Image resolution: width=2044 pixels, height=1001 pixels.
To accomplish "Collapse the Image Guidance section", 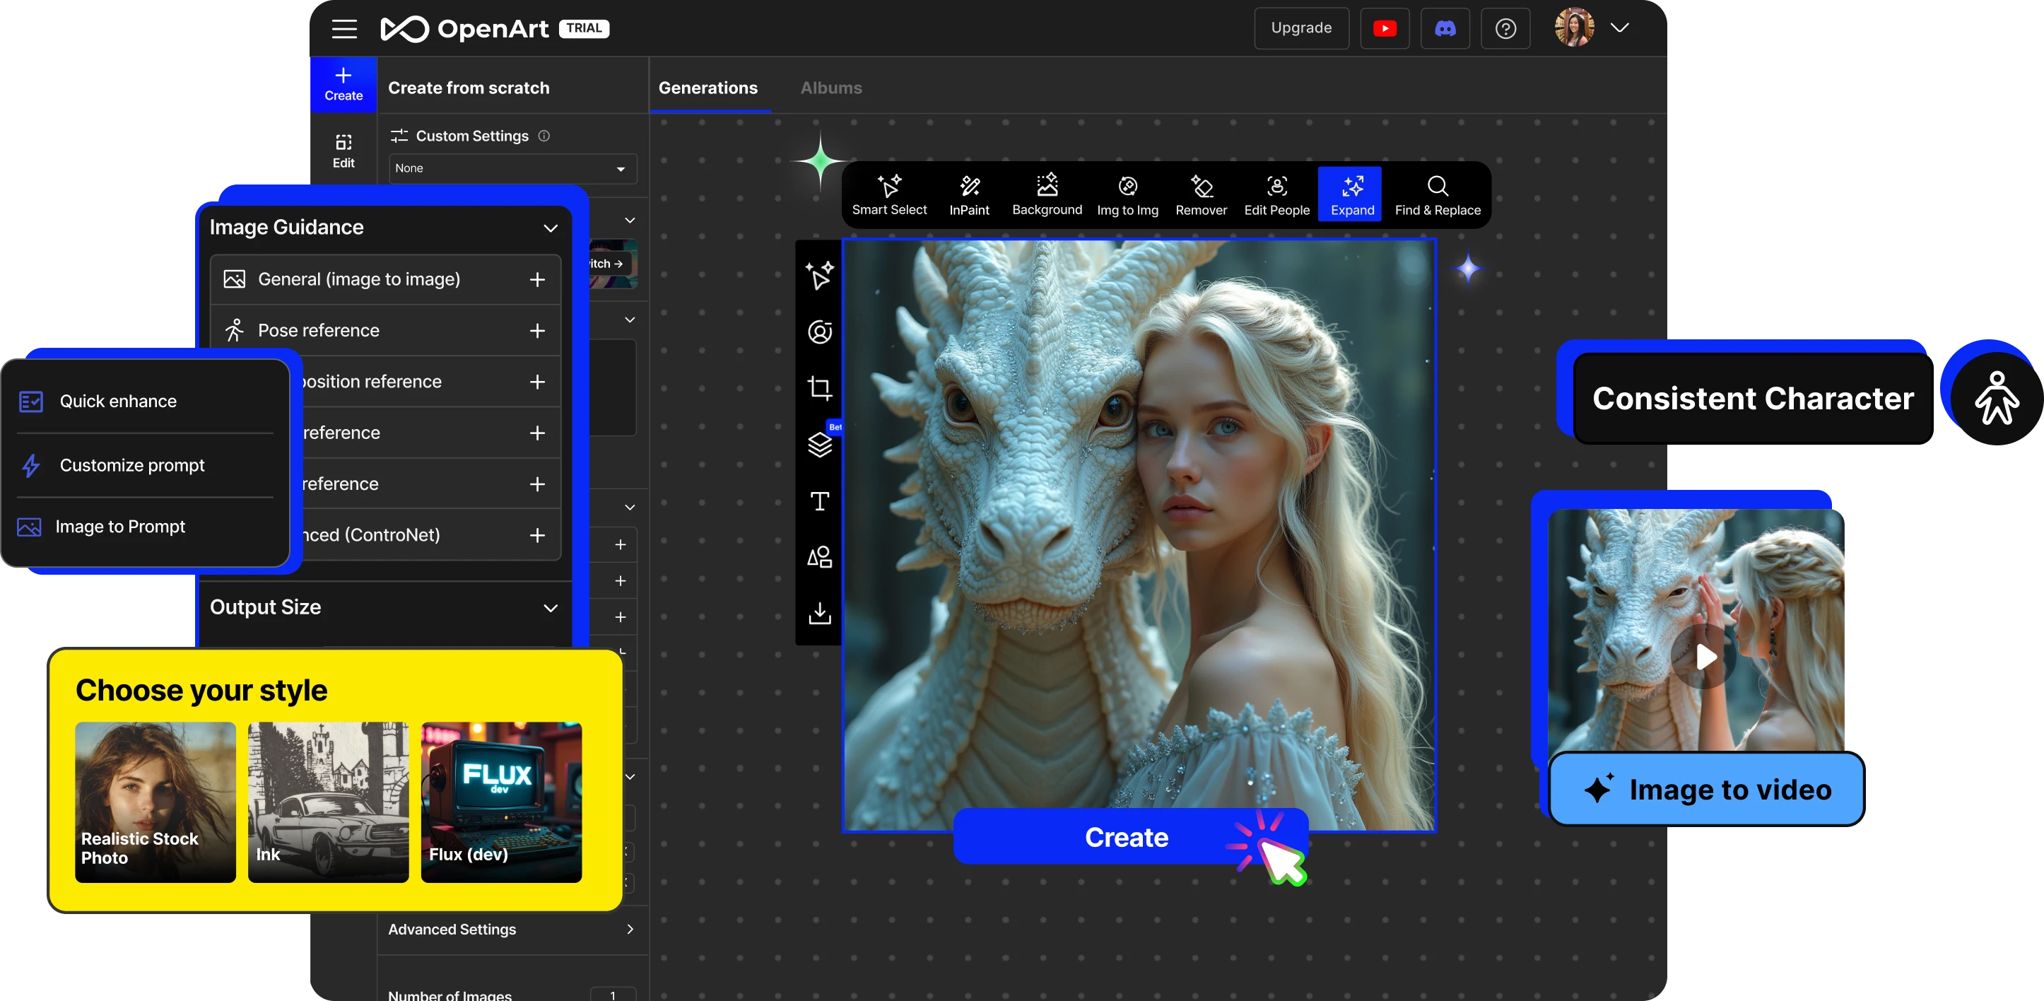I will pyautogui.click(x=550, y=228).
